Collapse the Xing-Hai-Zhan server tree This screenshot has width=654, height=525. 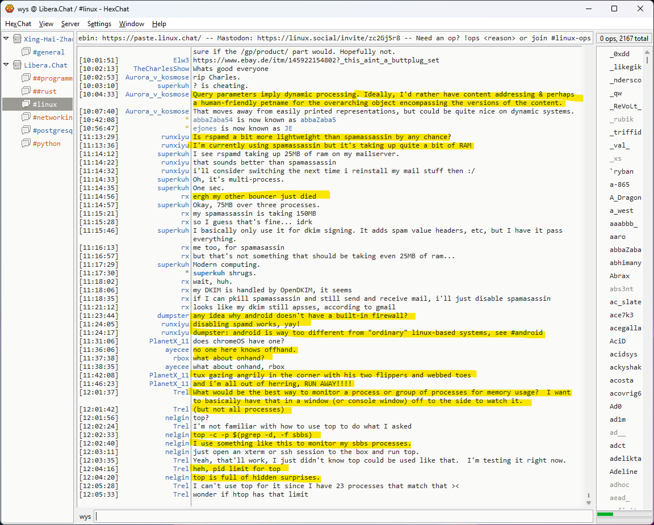point(6,39)
